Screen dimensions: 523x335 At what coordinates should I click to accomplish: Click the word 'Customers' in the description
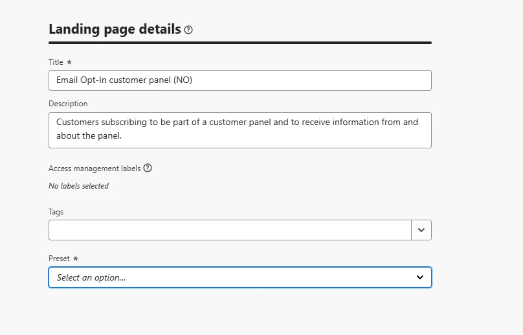[x=78, y=122]
